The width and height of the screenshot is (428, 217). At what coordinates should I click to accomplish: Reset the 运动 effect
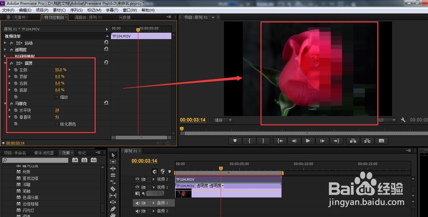[106, 42]
